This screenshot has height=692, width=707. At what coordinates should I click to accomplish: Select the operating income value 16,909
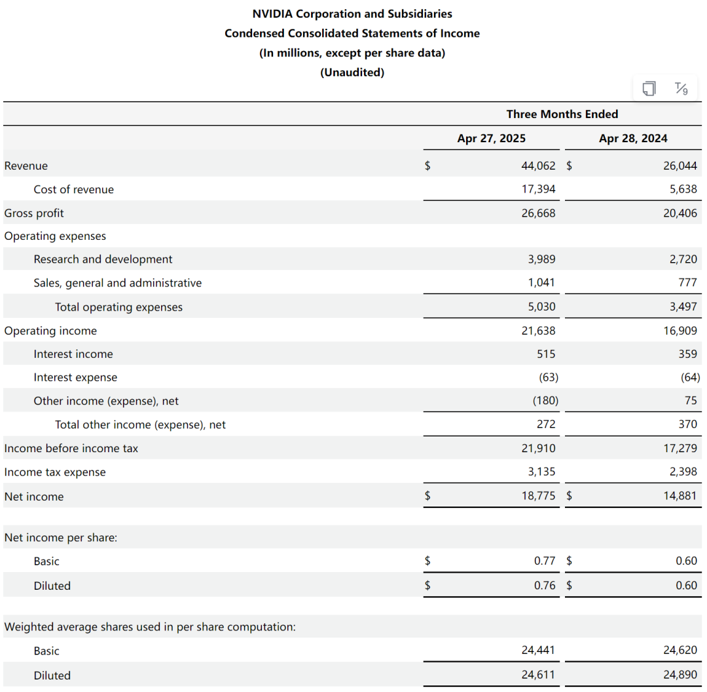point(680,331)
